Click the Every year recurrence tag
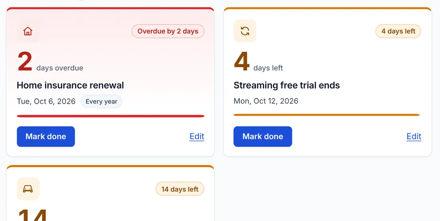Screen dimensions: 440x221 101,102
